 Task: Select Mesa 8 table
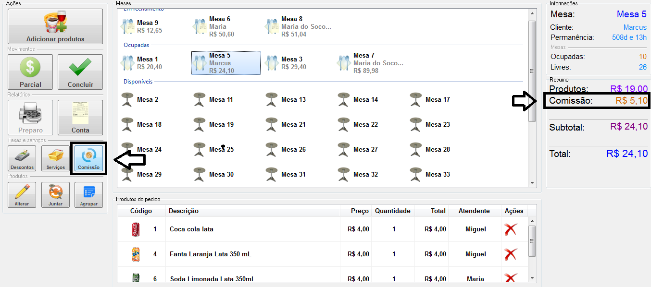coord(298,26)
